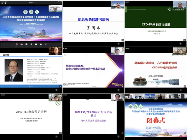Image resolution: width=187 pixels, height=140 pixels.
Task: Select speaker thumbnail above 肌炎相关的肺间质病 slide
Action: (x=118, y=5)
